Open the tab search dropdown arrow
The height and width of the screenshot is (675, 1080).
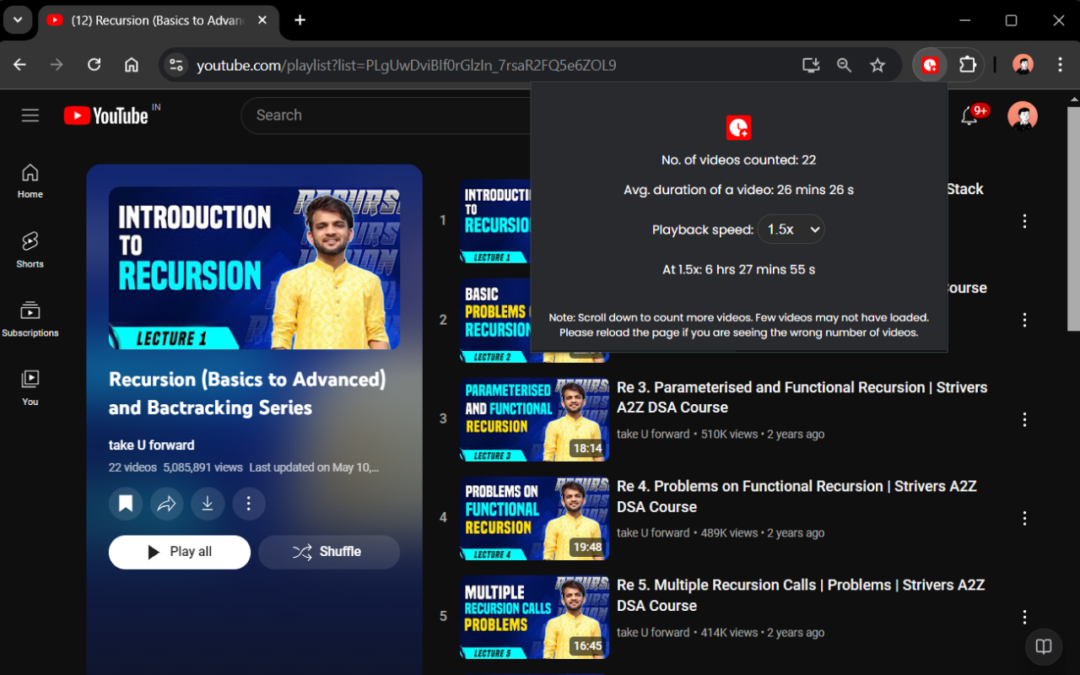point(18,20)
